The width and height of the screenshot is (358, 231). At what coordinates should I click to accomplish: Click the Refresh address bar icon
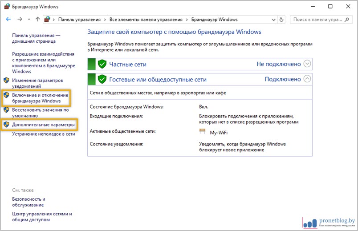(281, 20)
